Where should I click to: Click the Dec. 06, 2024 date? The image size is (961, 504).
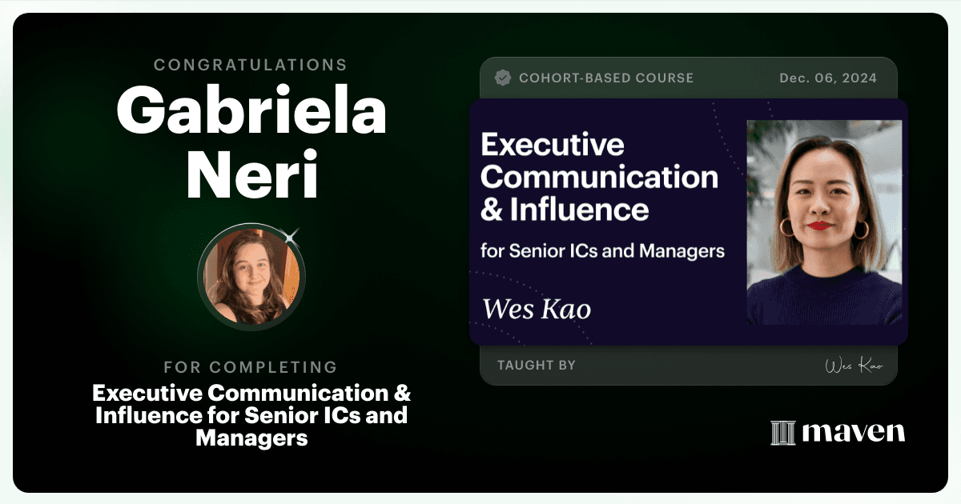point(828,78)
